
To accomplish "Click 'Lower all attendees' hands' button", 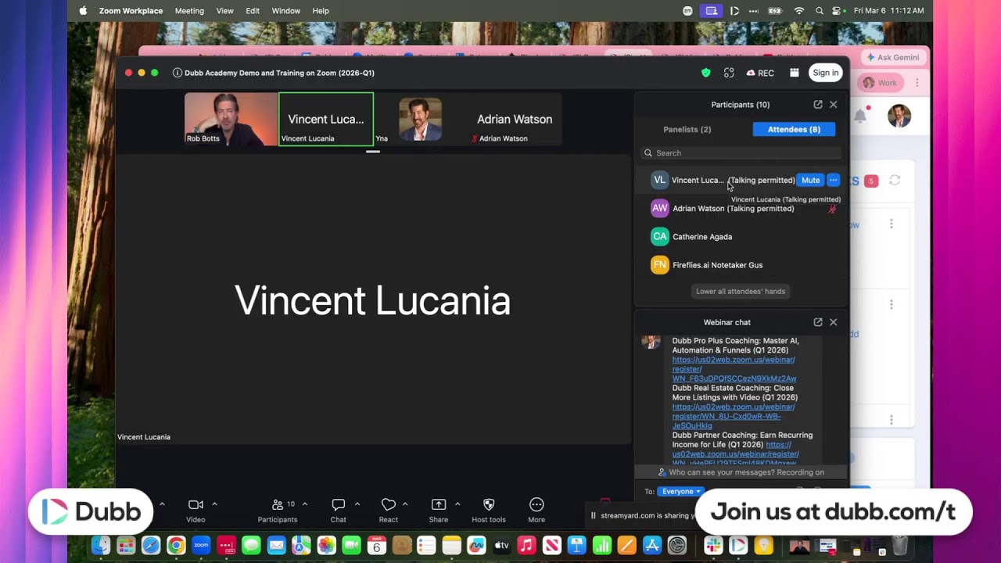I will coord(741,291).
